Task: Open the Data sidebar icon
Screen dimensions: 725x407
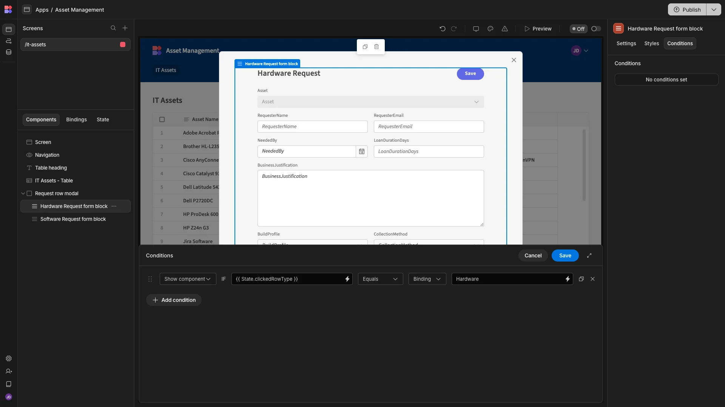Action: click(x=9, y=52)
